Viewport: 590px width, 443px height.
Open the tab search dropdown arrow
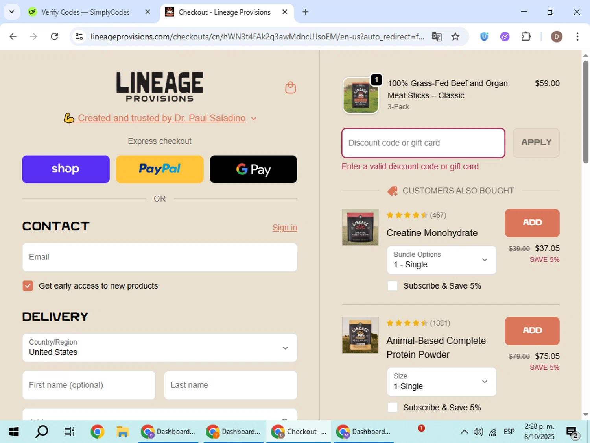[x=12, y=12]
